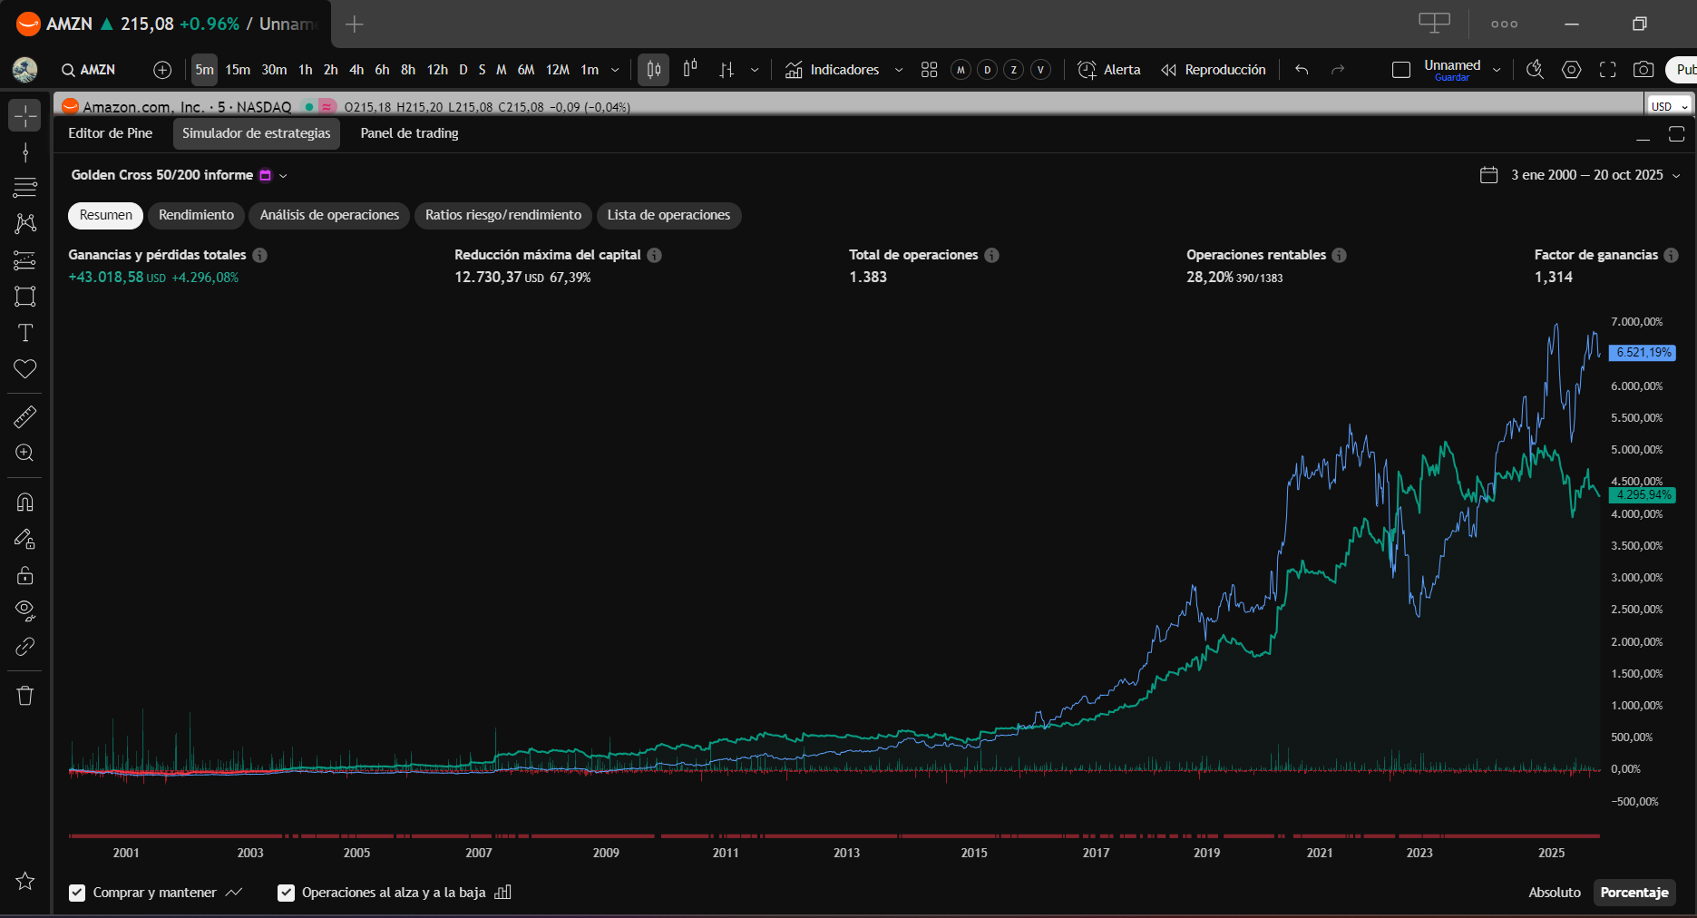Open the Alerta alarm clock icon
The width and height of the screenshot is (1697, 918).
coord(1086,70)
